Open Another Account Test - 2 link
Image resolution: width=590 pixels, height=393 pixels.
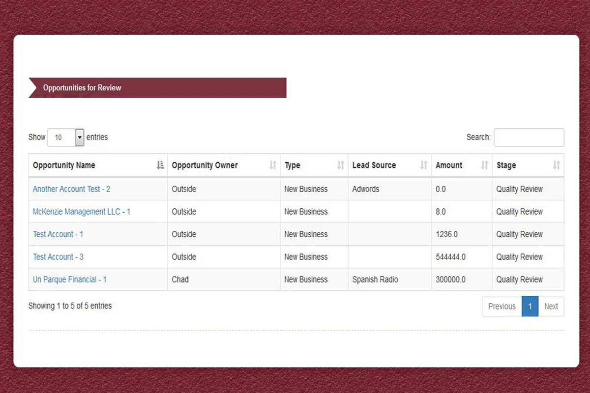click(x=71, y=189)
